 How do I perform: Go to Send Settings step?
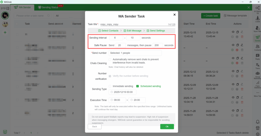coord(156,31)
